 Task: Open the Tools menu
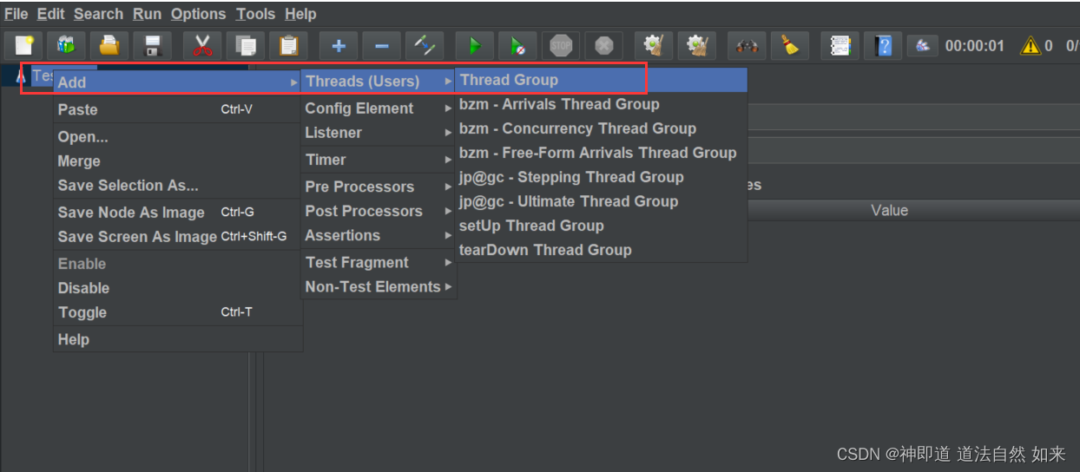[x=255, y=14]
